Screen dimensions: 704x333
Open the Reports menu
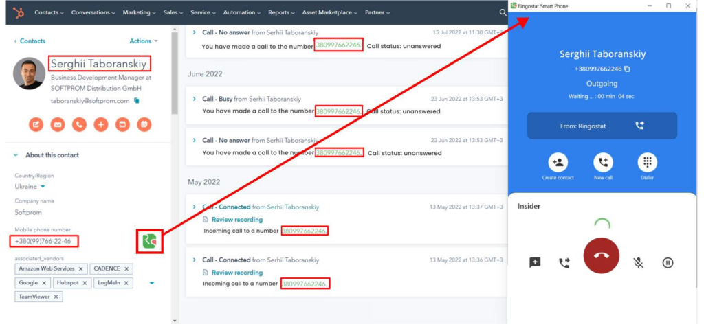(x=281, y=12)
